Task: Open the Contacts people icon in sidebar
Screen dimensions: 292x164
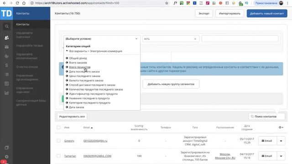Action: pos(7,37)
